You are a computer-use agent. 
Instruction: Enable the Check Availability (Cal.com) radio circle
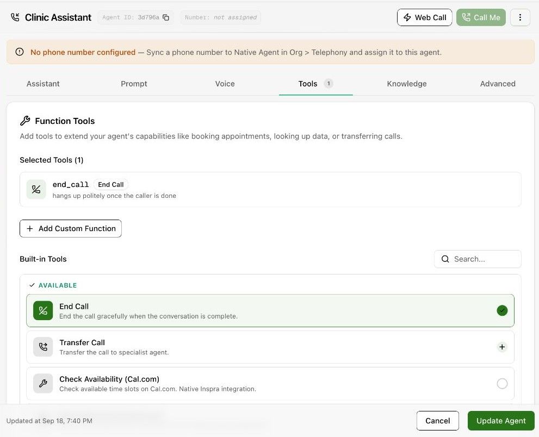point(502,383)
